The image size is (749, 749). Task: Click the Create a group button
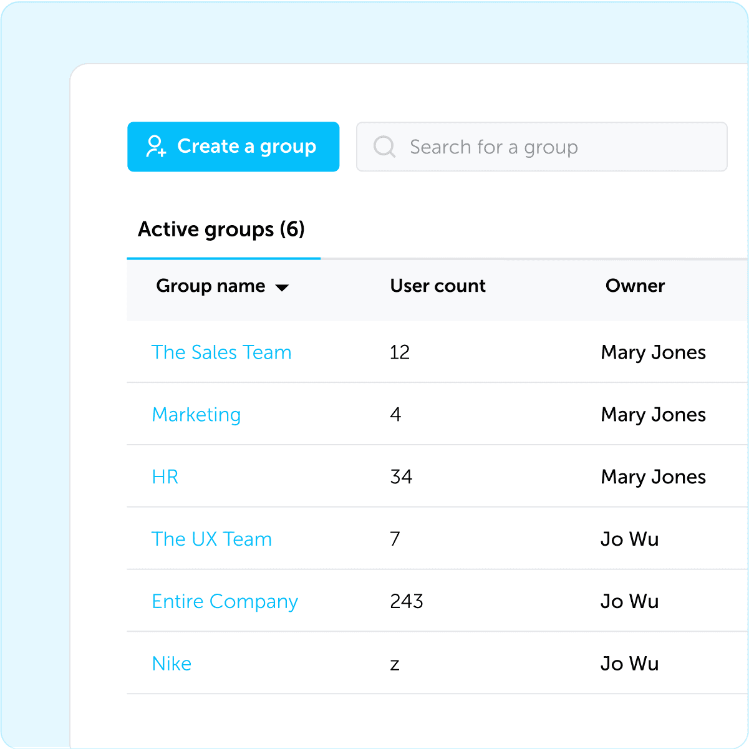[233, 147]
